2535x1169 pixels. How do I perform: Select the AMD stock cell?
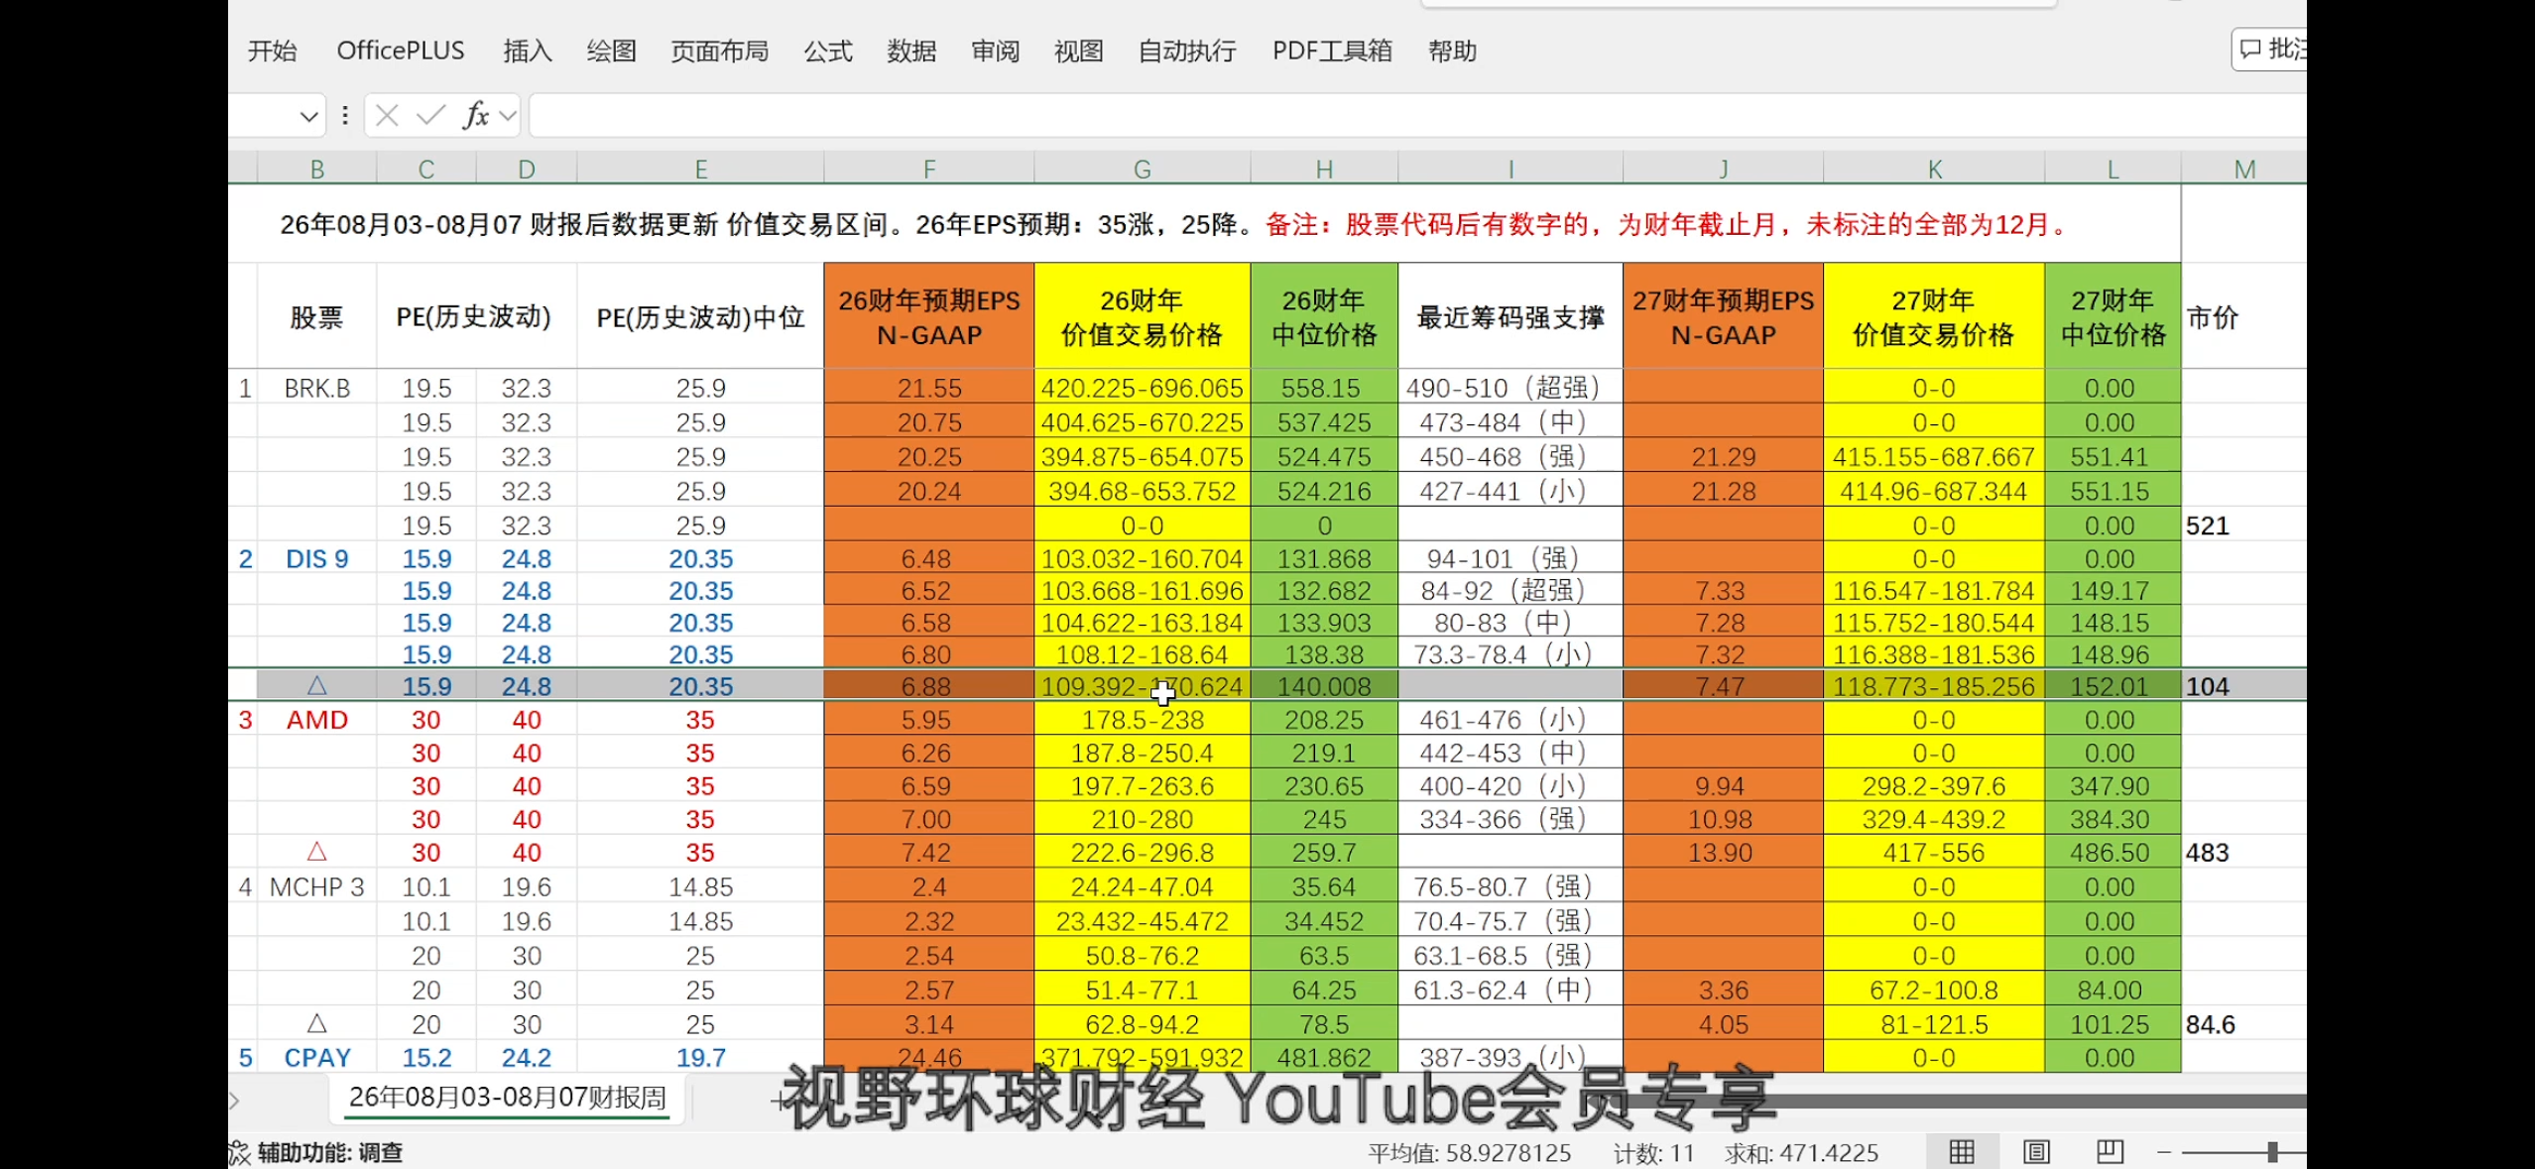click(x=316, y=720)
